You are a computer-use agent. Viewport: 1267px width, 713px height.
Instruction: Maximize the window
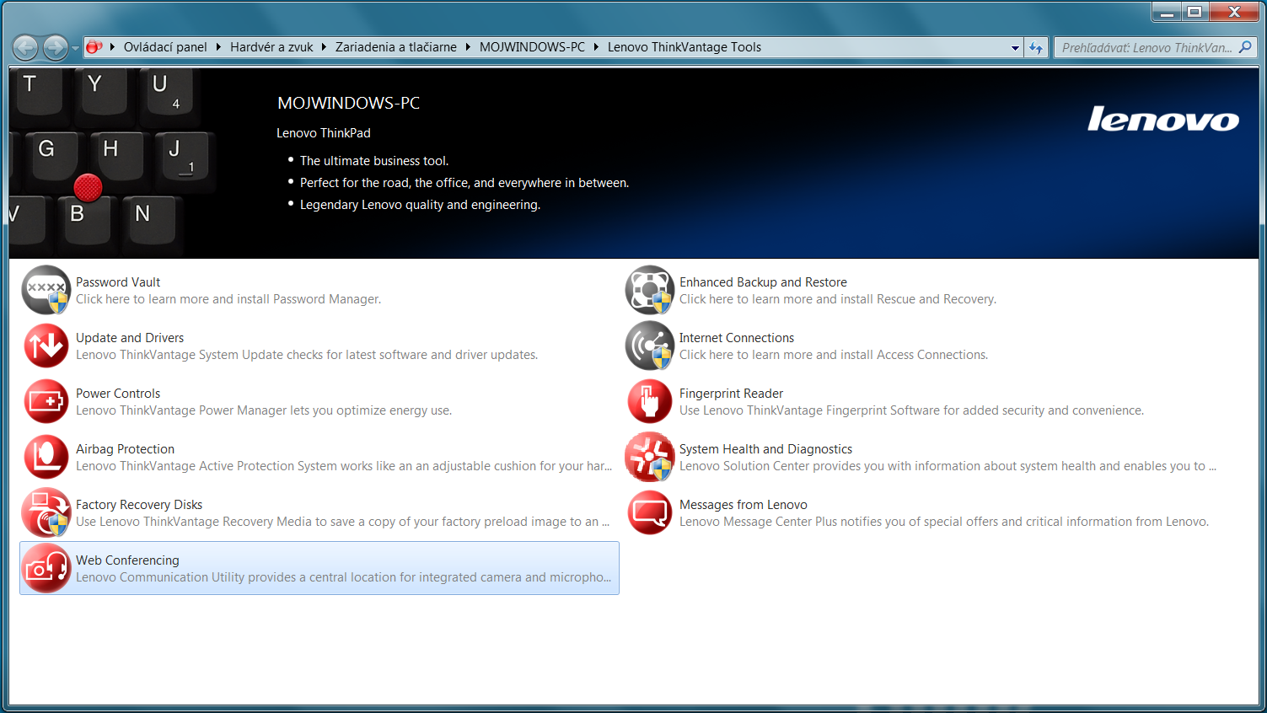point(1195,12)
